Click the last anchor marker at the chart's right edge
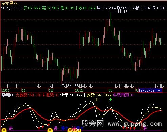The image size is (167, 132). (x=161, y=86)
